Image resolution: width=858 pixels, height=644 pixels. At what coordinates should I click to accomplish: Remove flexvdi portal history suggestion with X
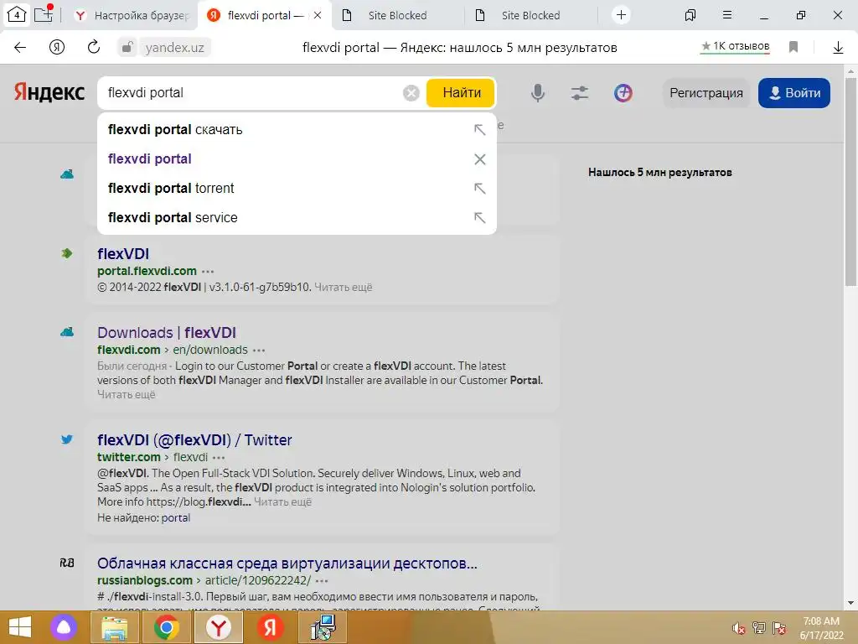click(479, 159)
